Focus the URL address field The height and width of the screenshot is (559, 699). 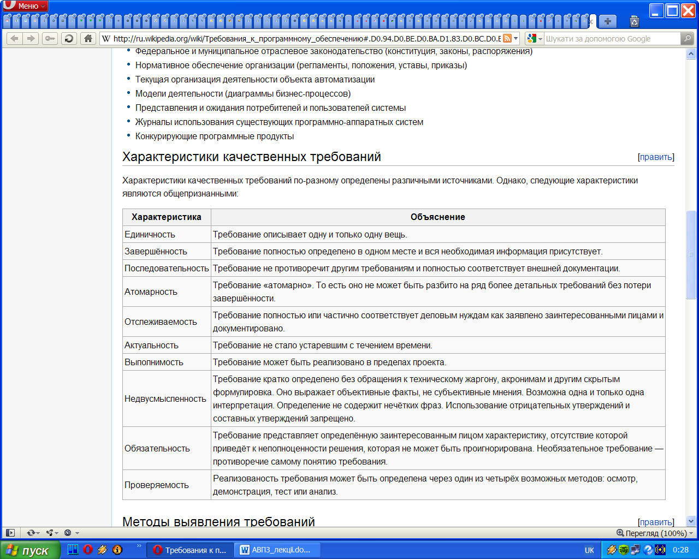point(306,38)
